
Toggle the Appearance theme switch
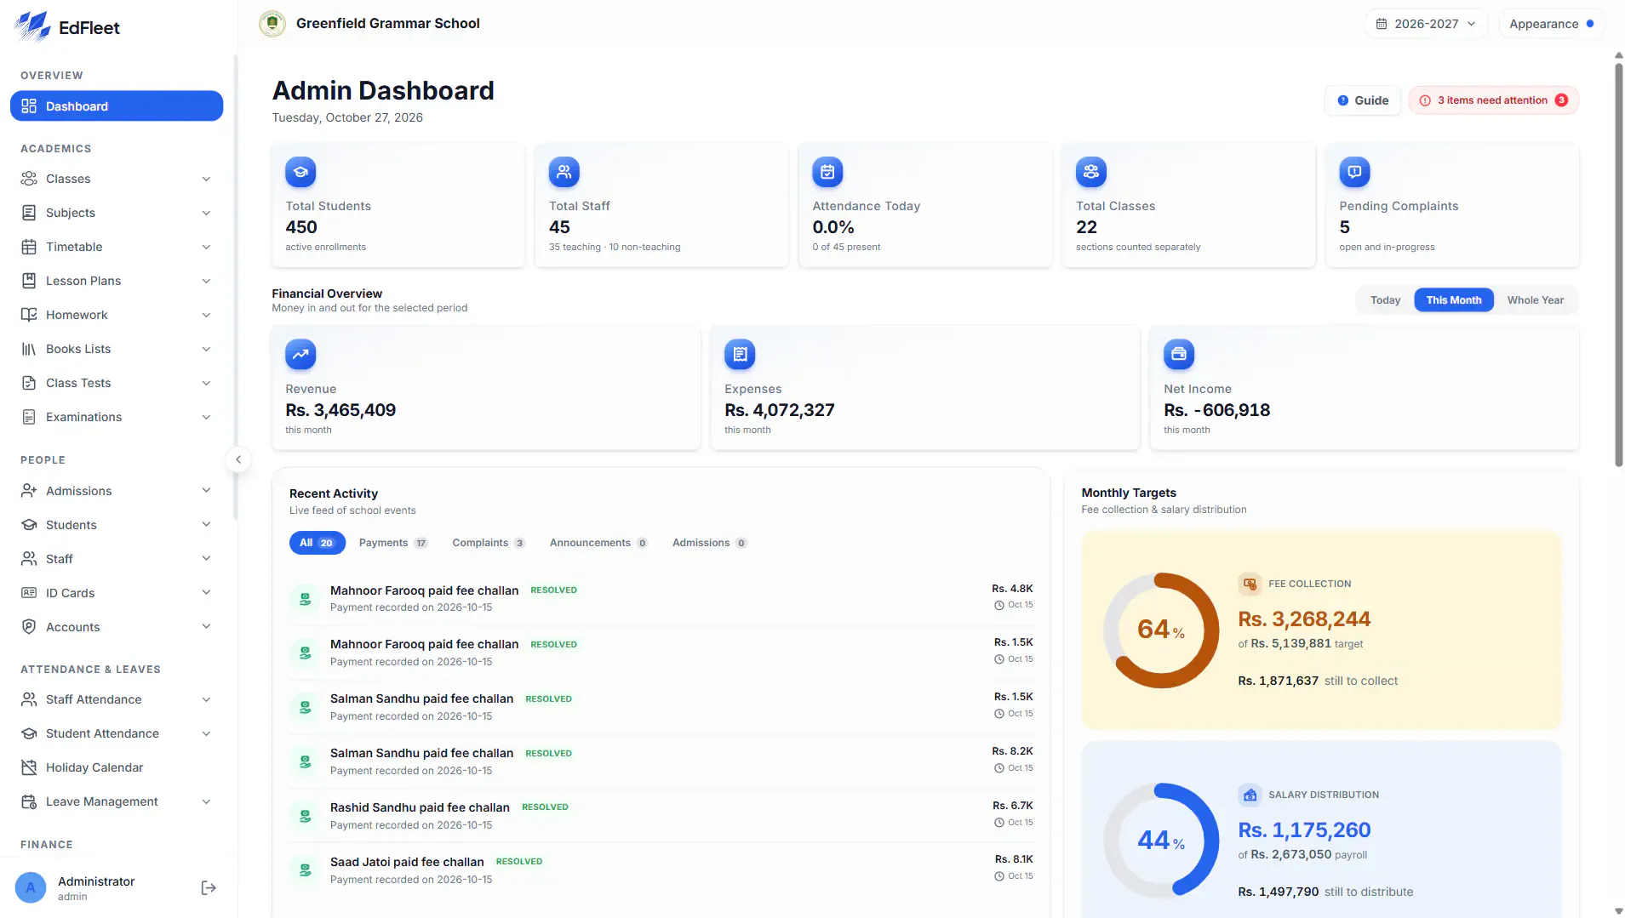1552,24
